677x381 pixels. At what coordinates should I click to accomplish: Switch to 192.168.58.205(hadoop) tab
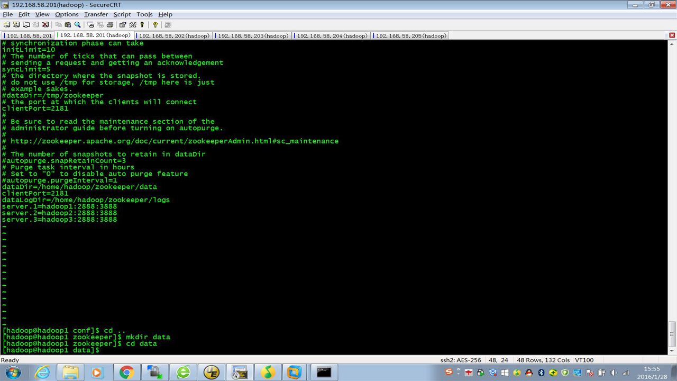point(411,36)
